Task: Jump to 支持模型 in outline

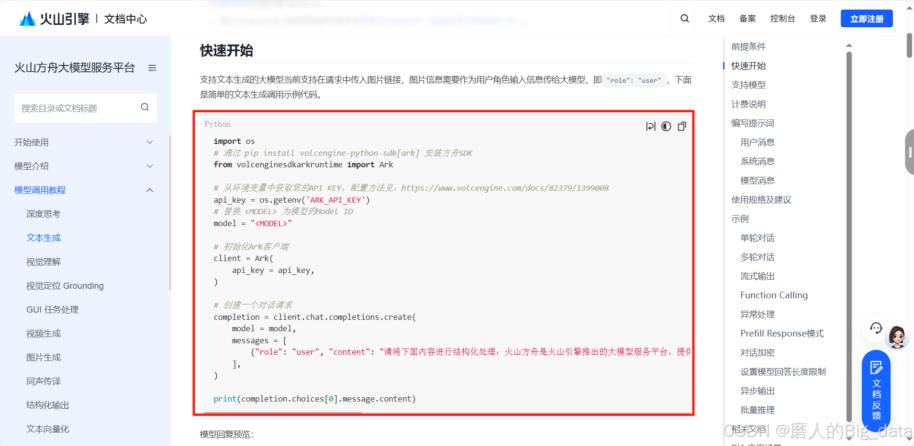Action: click(x=748, y=85)
